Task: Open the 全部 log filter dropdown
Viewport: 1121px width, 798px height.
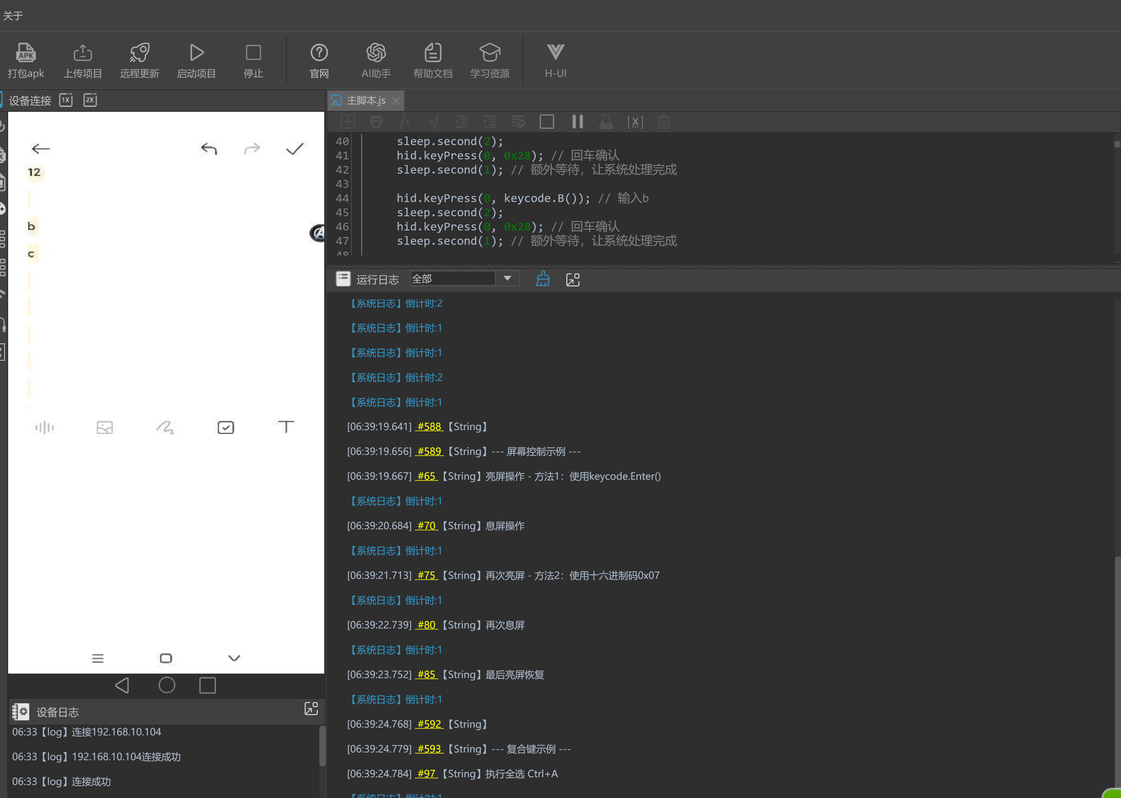Action: [x=464, y=278]
